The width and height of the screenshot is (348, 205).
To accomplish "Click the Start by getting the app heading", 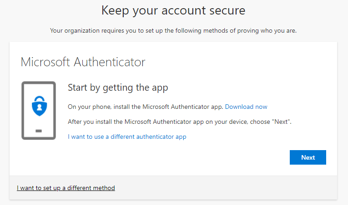I will [118, 87].
